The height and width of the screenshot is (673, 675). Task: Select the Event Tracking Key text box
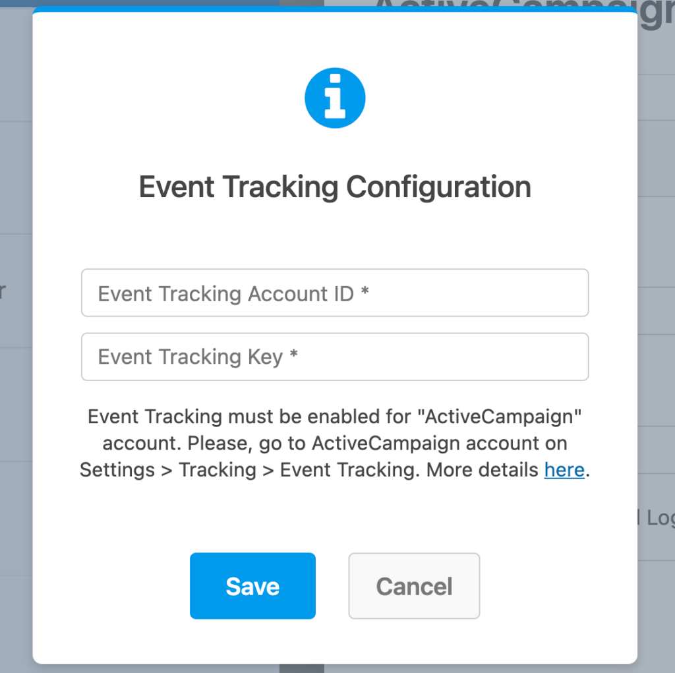pyautogui.click(x=334, y=357)
